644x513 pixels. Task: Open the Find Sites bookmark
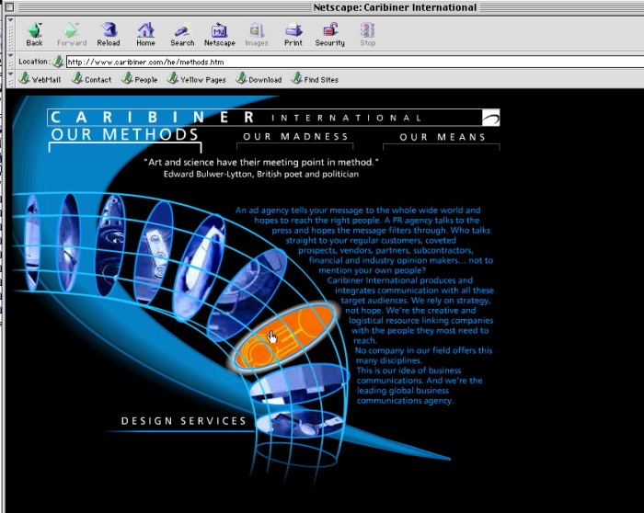[315, 79]
